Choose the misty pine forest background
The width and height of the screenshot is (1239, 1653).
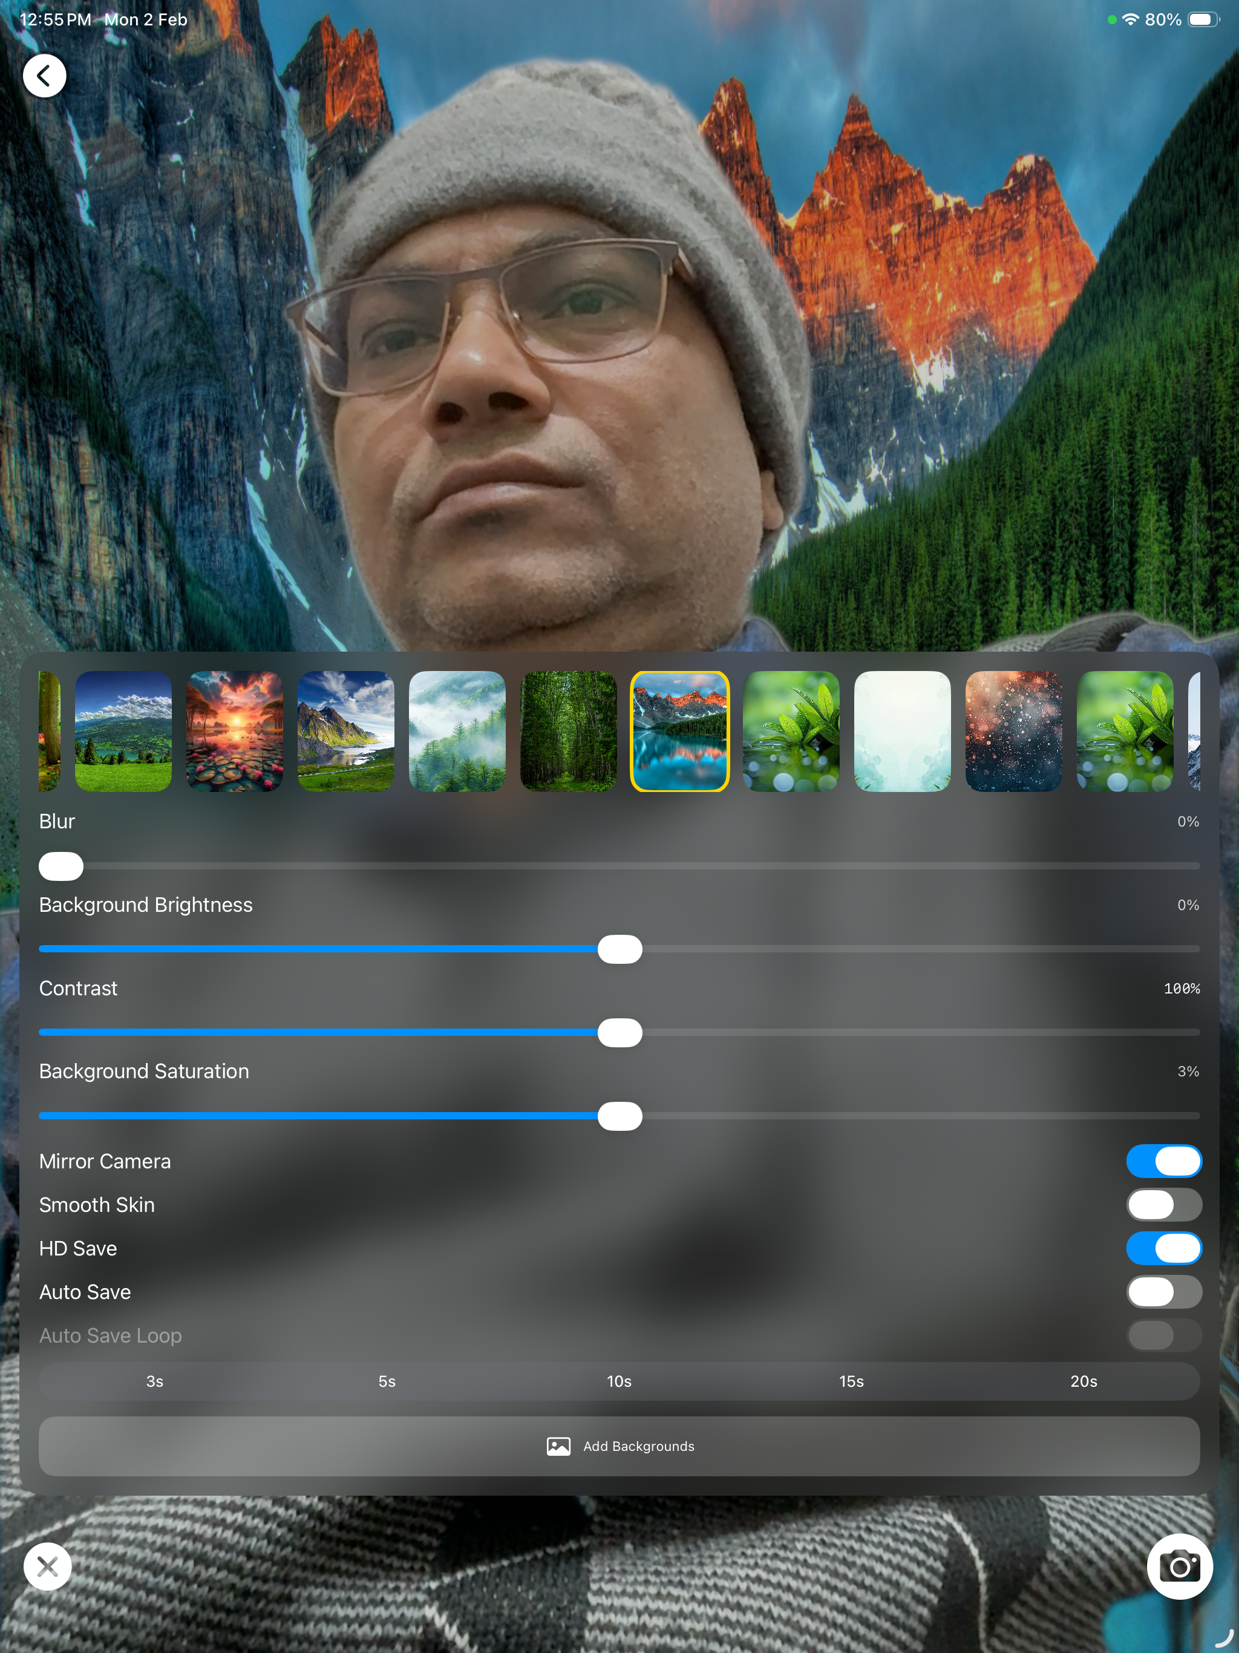(x=457, y=731)
